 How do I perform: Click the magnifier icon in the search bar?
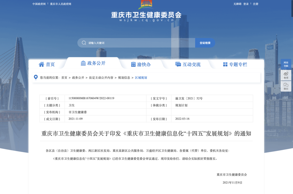(x=84, y=43)
